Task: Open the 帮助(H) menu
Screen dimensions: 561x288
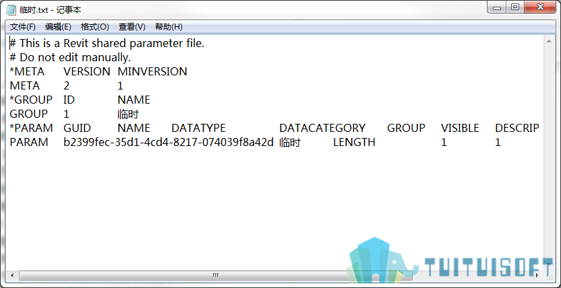Action: 169,27
